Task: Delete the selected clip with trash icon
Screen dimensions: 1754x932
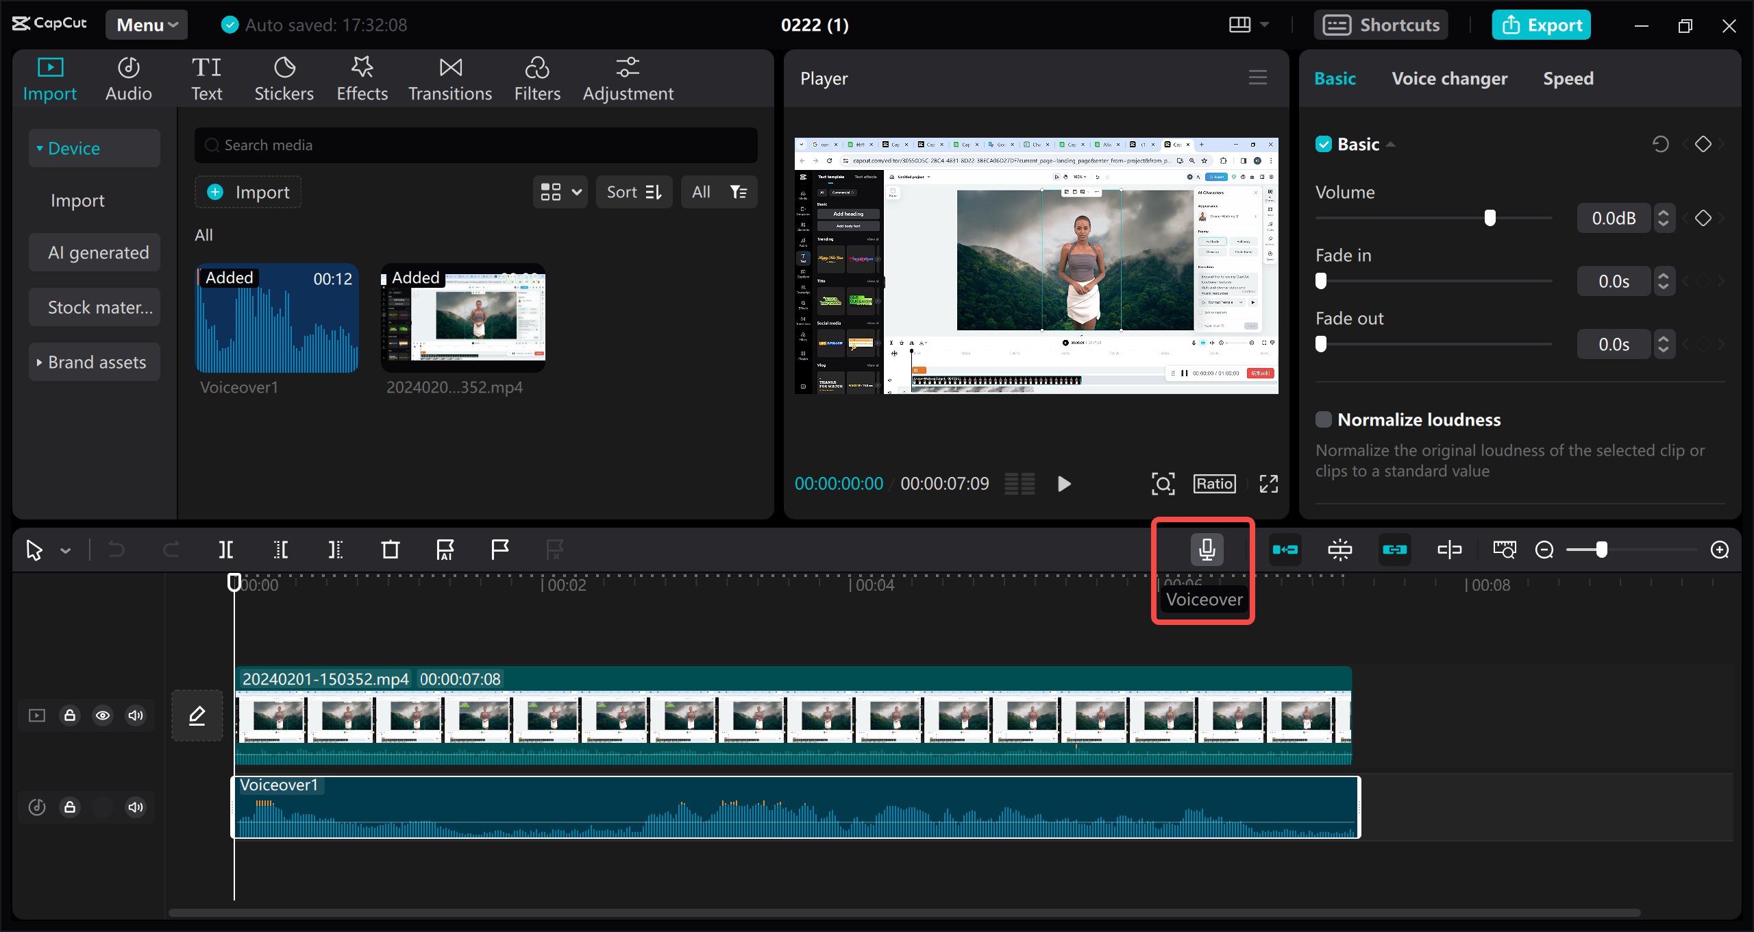Action: [x=390, y=549]
